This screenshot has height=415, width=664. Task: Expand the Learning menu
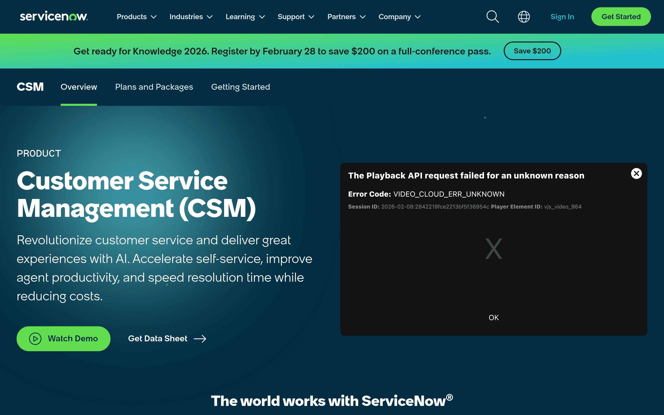pos(245,17)
